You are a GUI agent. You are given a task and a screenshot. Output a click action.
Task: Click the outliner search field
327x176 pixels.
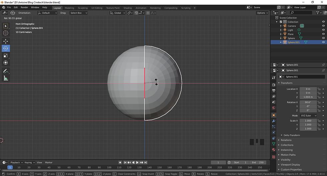click(x=301, y=13)
